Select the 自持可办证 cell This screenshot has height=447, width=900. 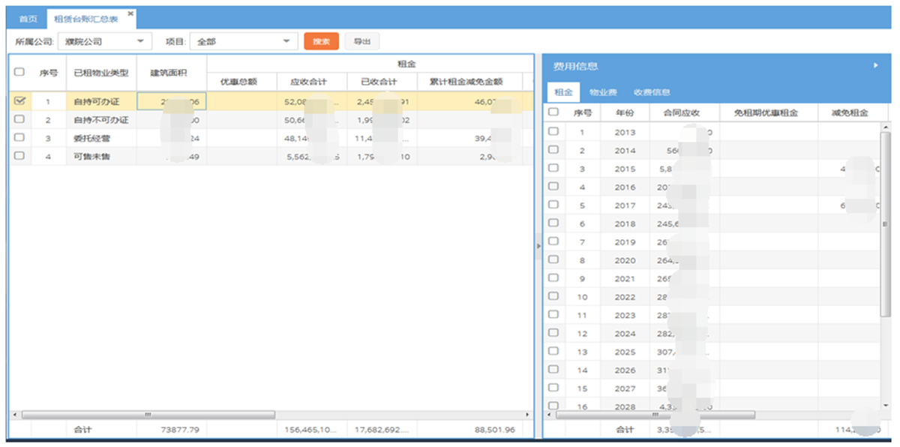click(101, 100)
